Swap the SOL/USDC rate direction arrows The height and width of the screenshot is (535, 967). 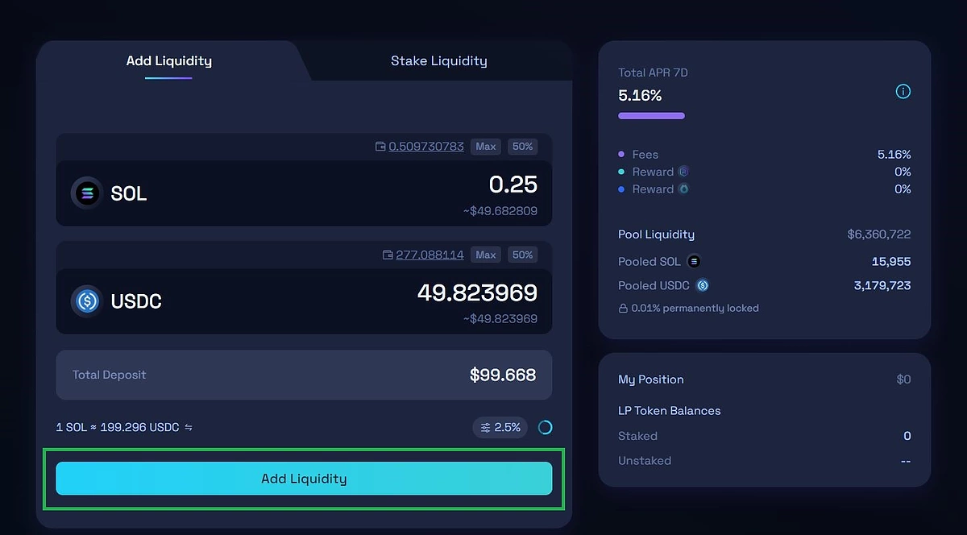tap(189, 427)
